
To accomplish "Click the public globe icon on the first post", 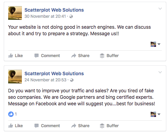I will point(71,16).
